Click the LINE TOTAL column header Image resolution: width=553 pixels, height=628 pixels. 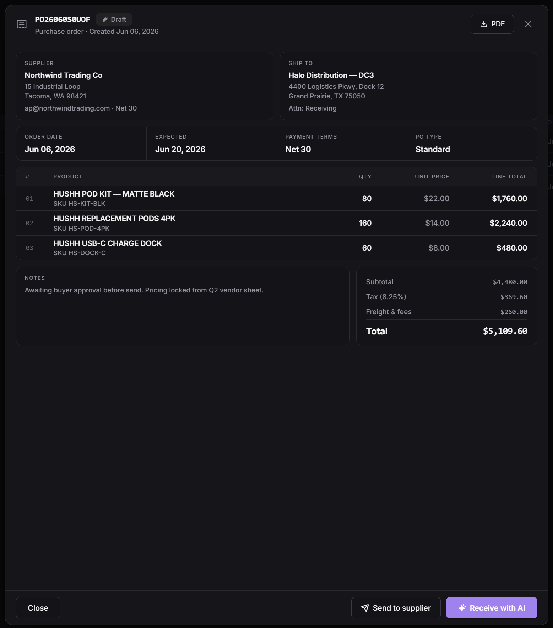[x=509, y=177]
